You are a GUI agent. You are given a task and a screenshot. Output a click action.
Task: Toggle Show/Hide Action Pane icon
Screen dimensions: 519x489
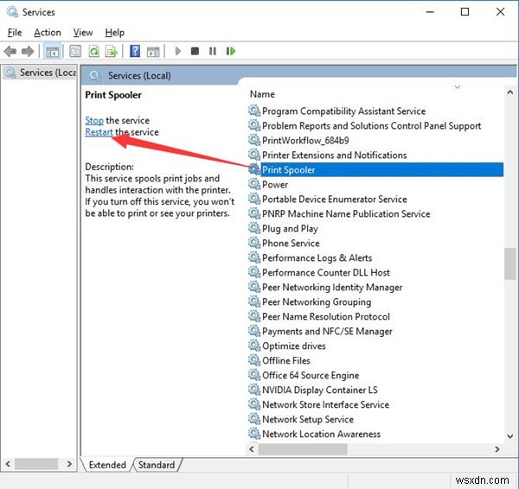click(153, 51)
